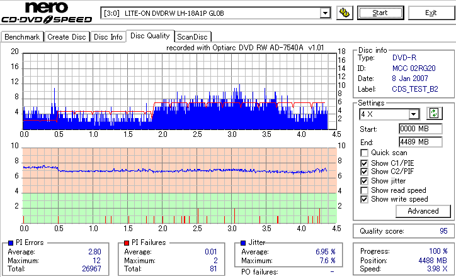This screenshot has height=277, width=456.
Task: Click Position value 4488 MB
Action: click(433, 261)
